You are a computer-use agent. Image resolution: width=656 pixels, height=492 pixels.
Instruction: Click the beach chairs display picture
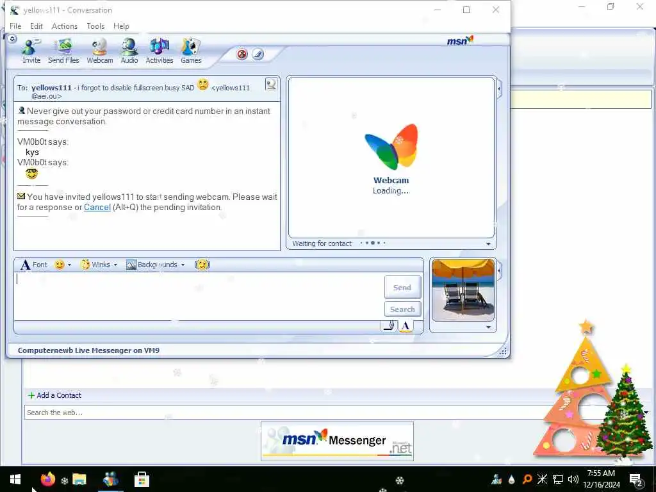click(463, 290)
